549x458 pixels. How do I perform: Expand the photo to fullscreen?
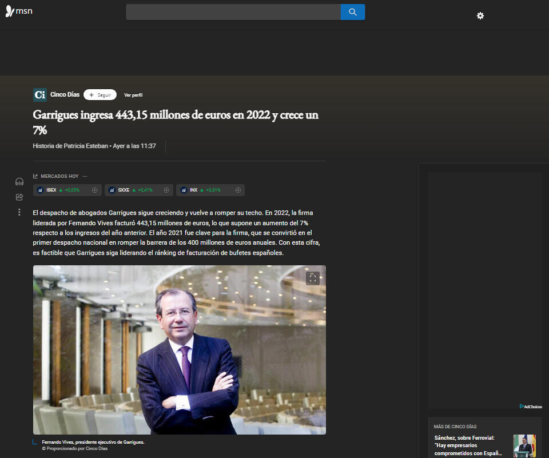(312, 278)
